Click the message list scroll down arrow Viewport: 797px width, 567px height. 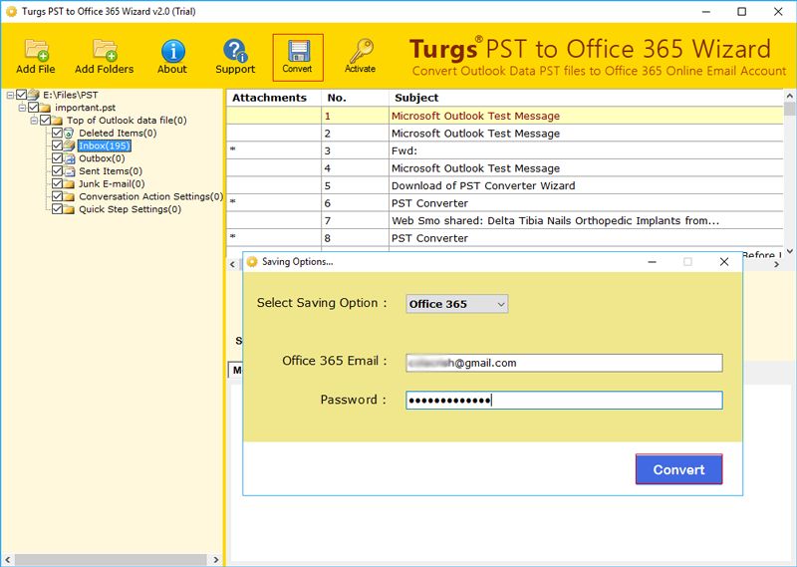pos(789,251)
